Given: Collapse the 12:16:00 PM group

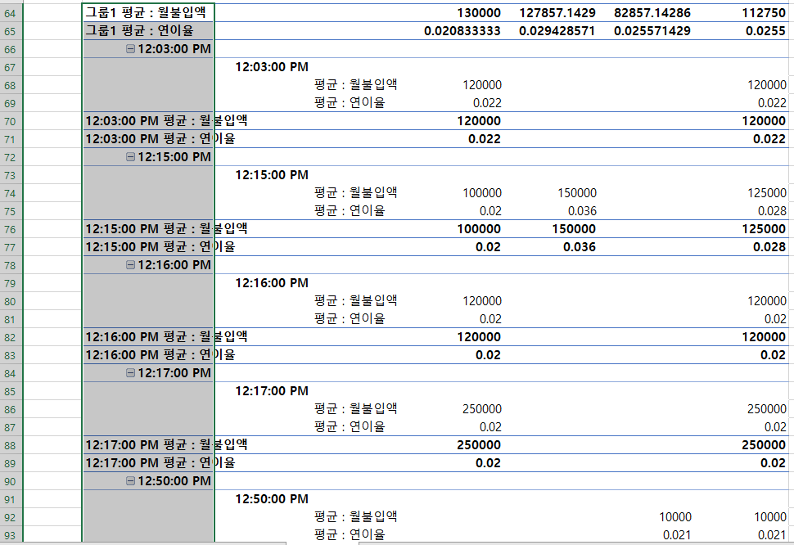Looking at the screenshot, I should pos(130,265).
